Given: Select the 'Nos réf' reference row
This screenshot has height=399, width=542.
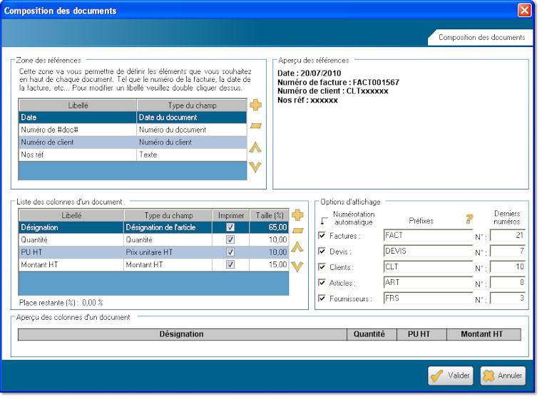Looking at the screenshot, I should click(133, 155).
